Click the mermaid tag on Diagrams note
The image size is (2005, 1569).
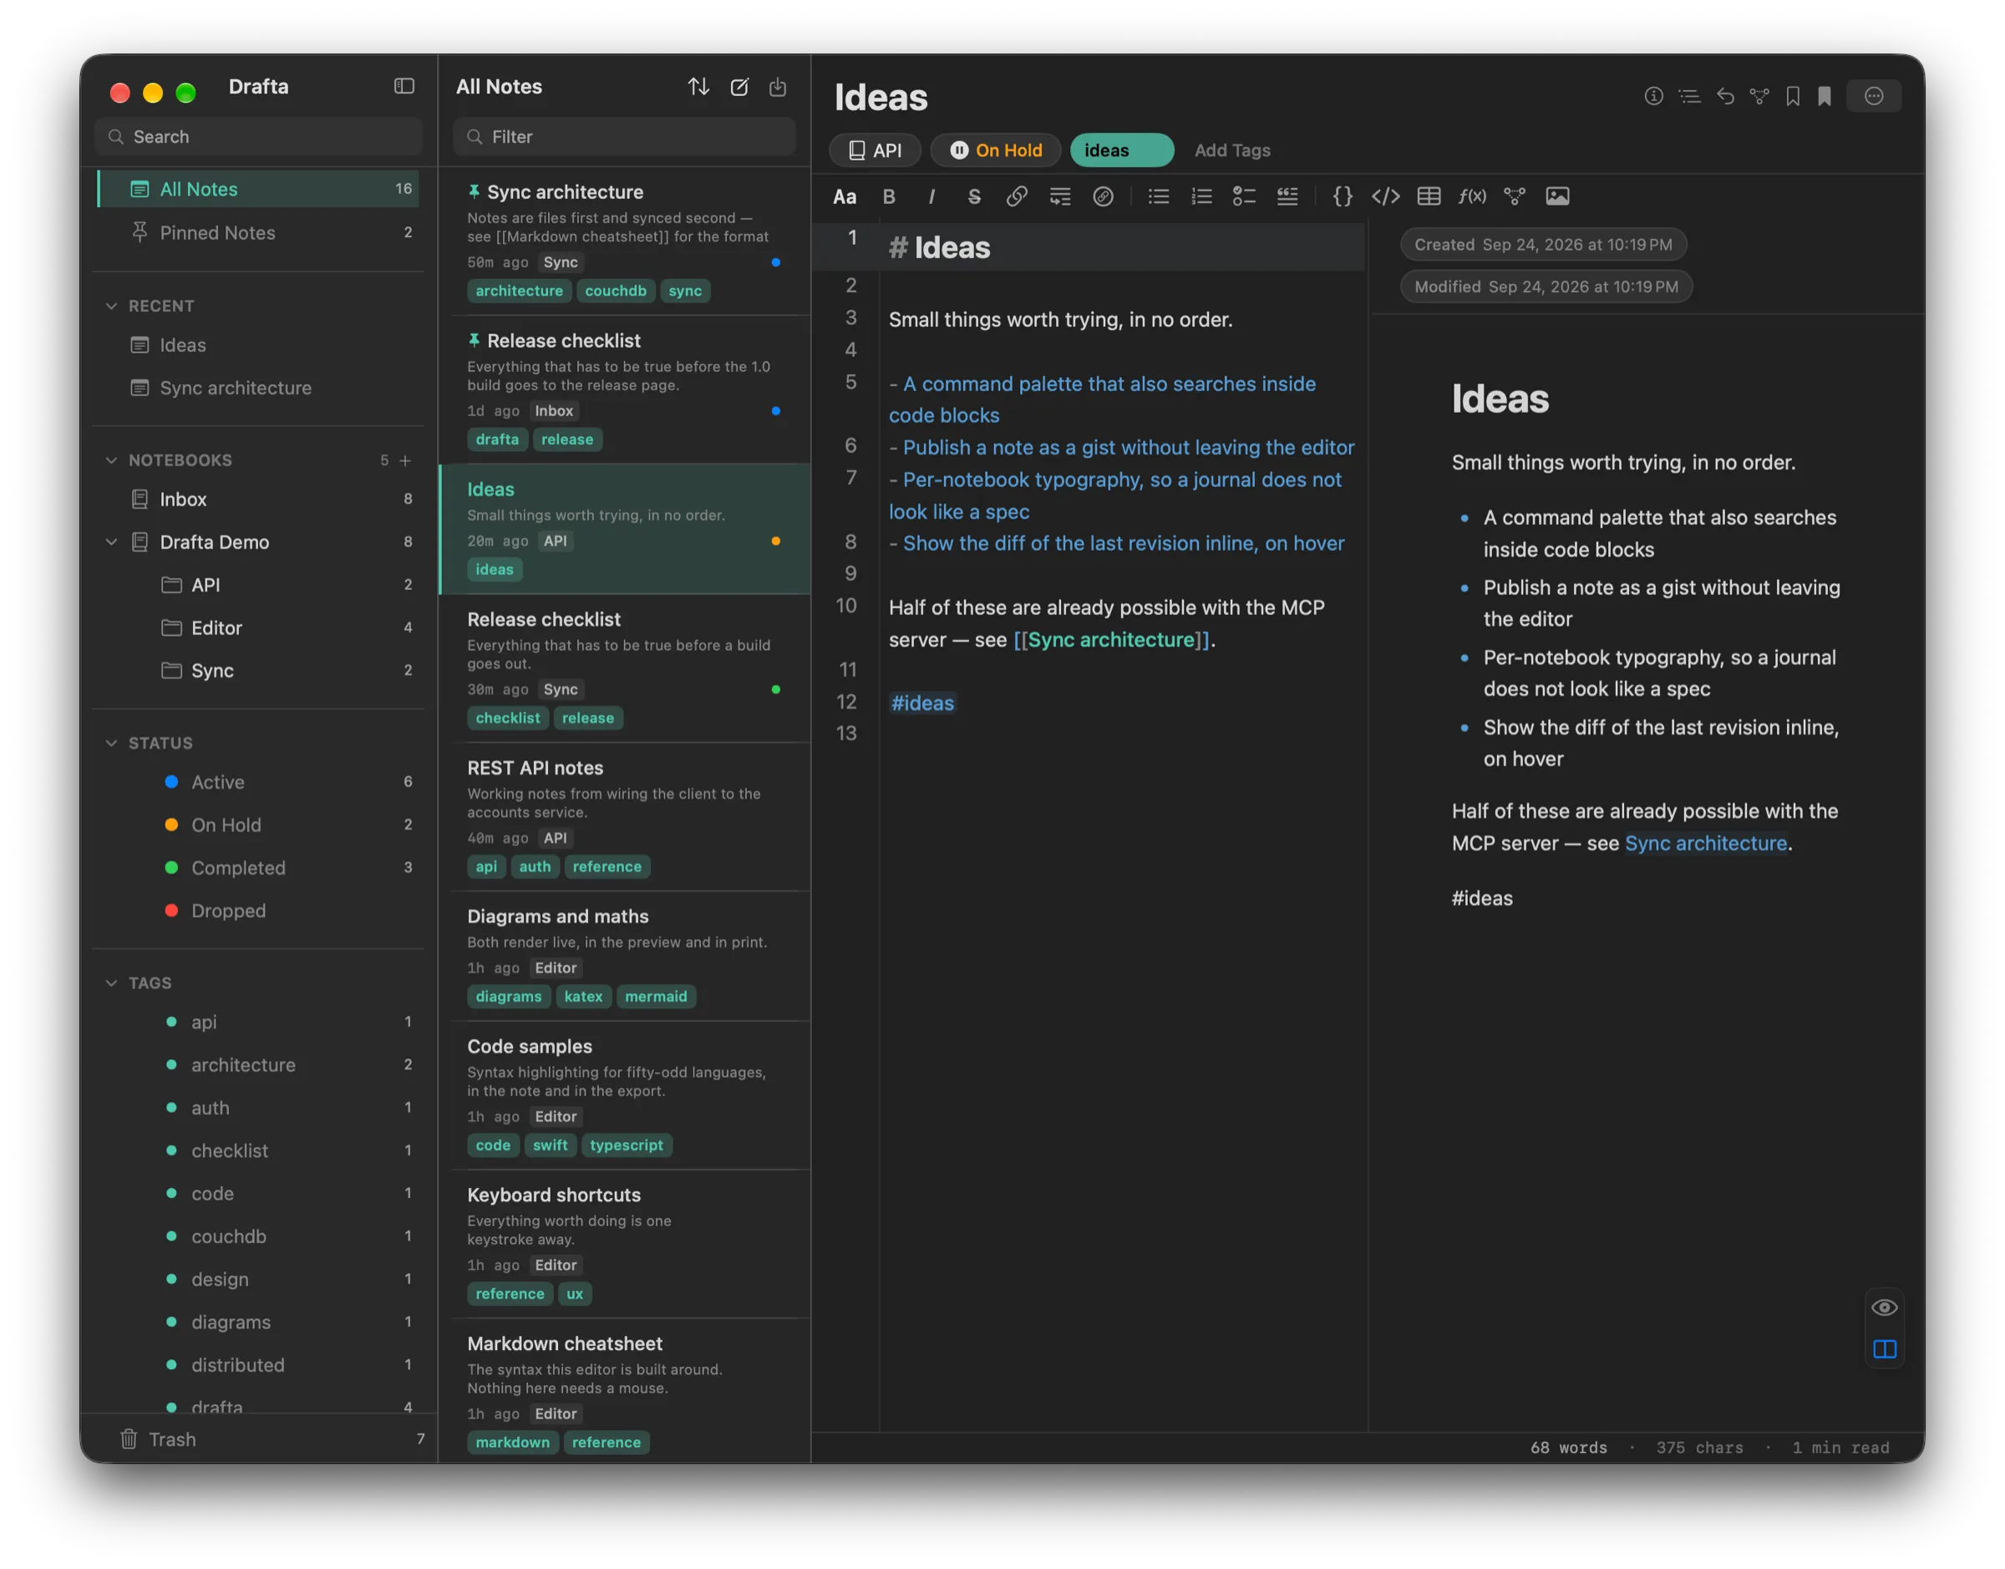coord(656,997)
